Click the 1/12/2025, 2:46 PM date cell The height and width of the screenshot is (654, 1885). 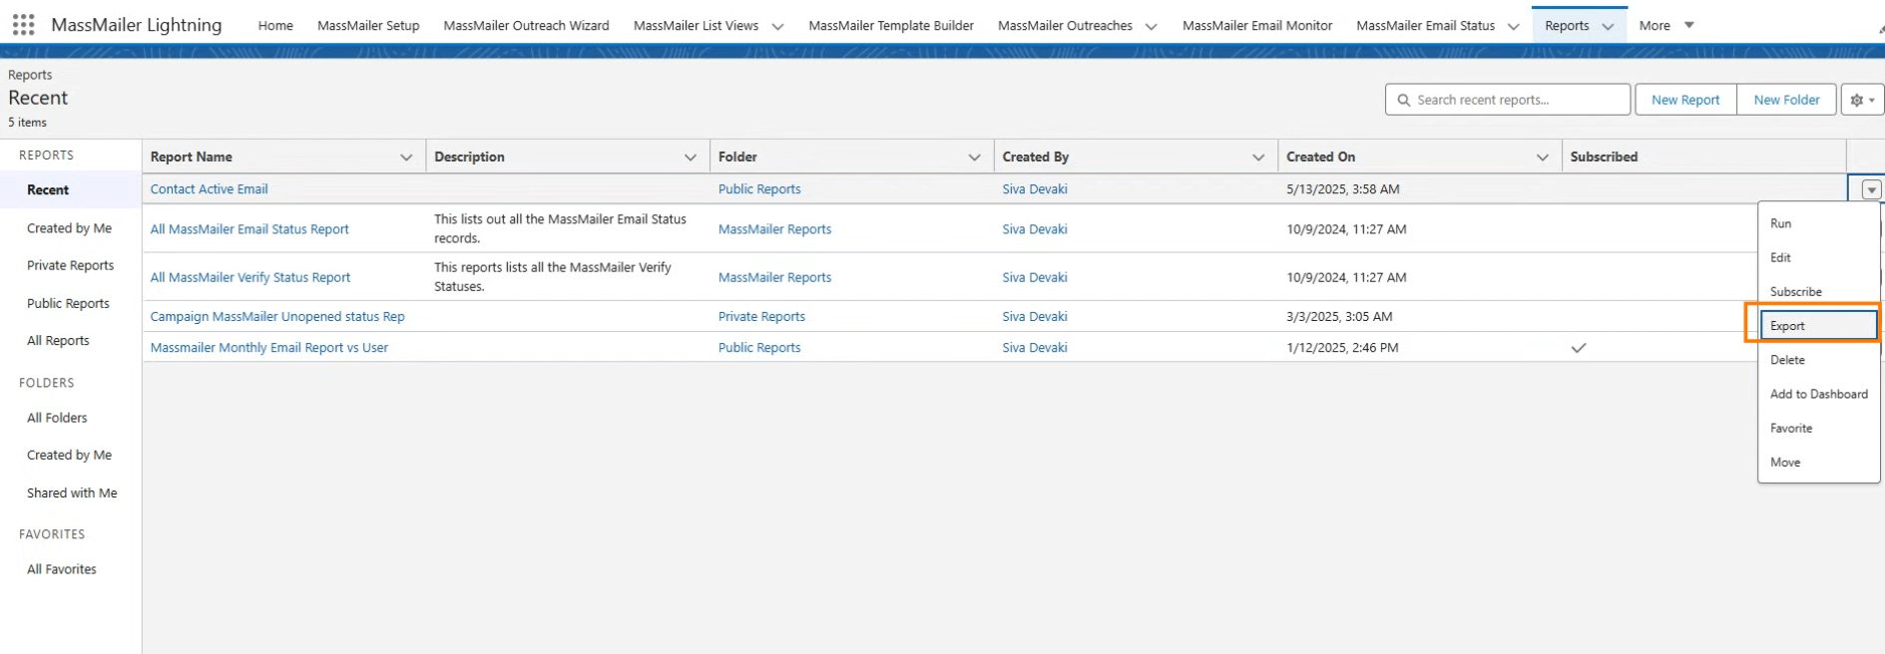pyautogui.click(x=1342, y=348)
